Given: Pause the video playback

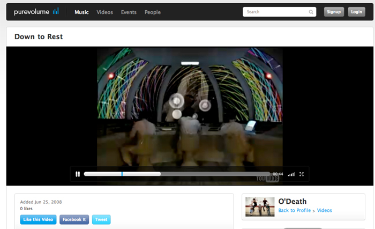Looking at the screenshot, I should click(x=78, y=174).
